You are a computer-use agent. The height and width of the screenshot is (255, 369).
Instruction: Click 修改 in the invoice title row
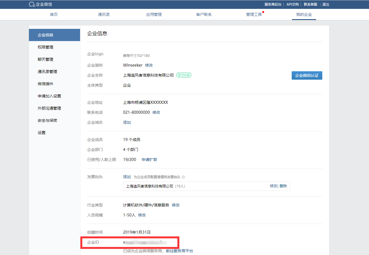[x=273, y=186]
